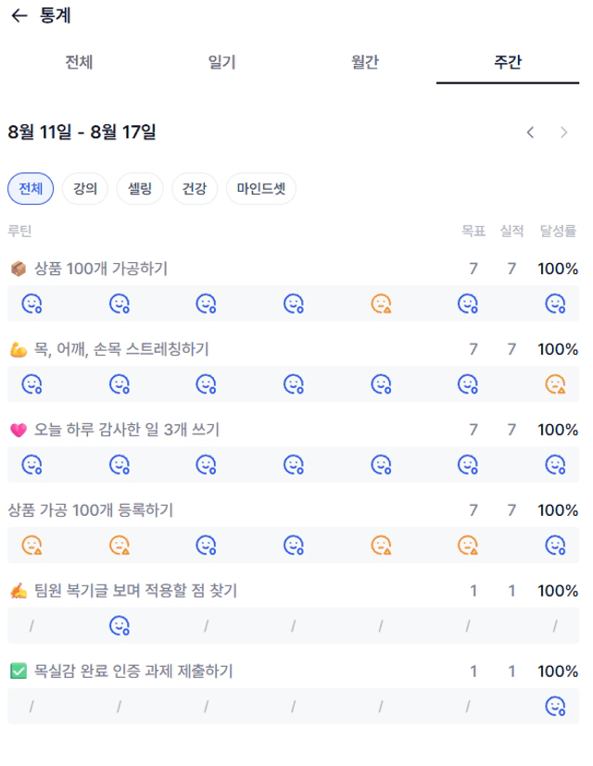Go back using the arrow beside 통계

pyautogui.click(x=19, y=16)
